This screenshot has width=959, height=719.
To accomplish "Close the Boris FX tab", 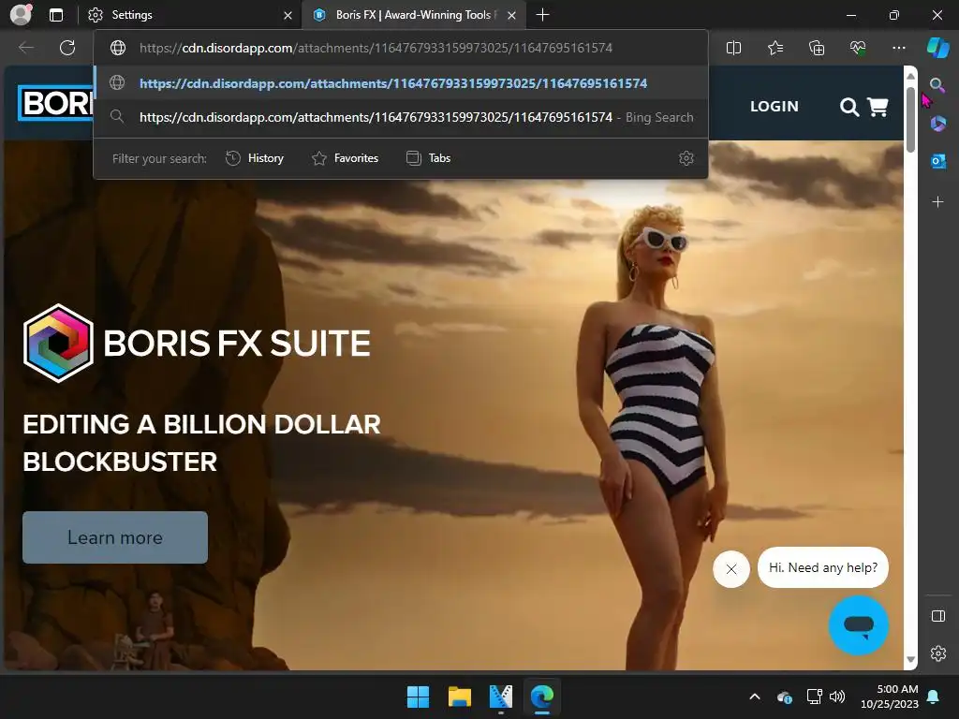I will [512, 15].
